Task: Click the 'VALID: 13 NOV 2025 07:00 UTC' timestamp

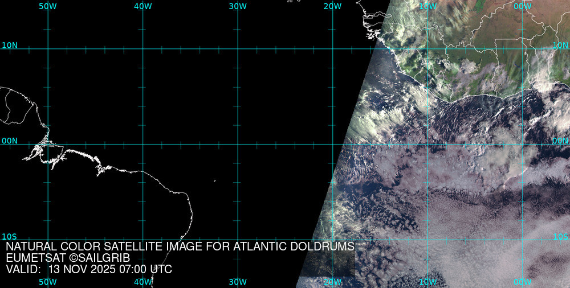Action: click(89, 269)
